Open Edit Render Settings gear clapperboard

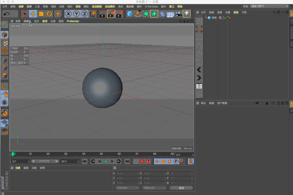[119, 14]
